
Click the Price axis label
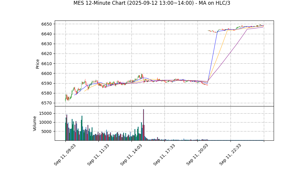coord(37,64)
